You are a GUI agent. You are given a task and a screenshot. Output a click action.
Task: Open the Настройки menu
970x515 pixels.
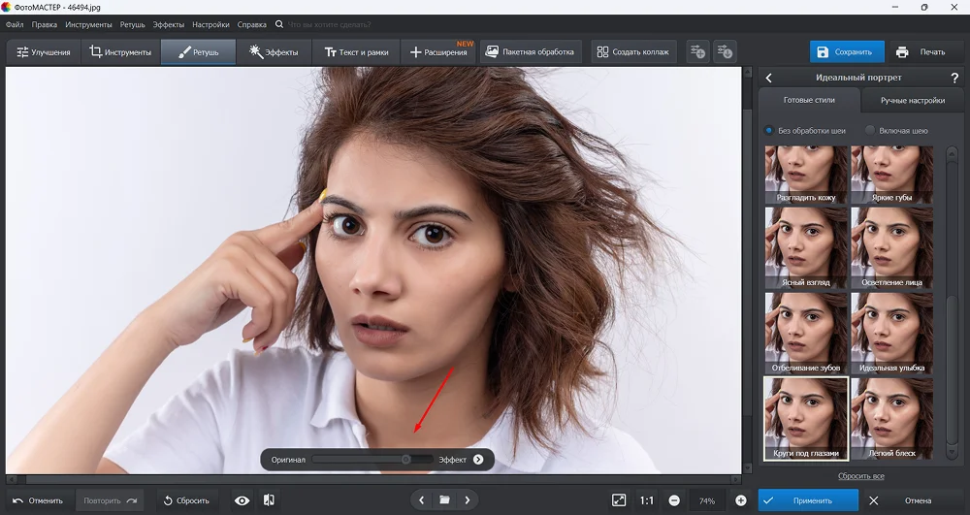point(210,24)
